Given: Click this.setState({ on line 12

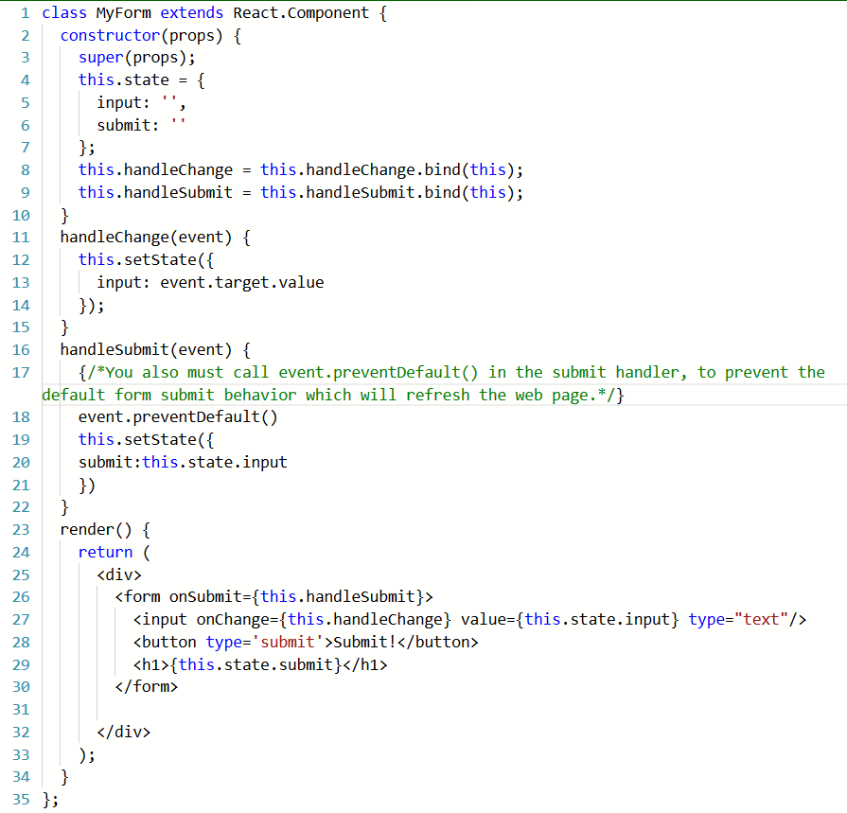Looking at the screenshot, I should [147, 260].
